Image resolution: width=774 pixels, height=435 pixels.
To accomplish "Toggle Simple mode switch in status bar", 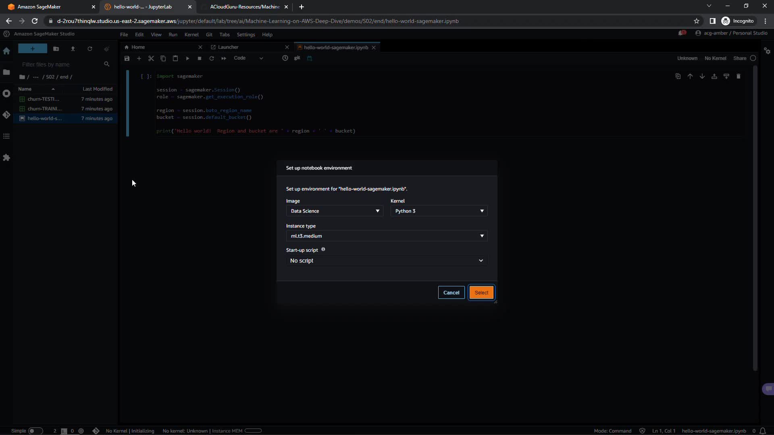I will [x=35, y=431].
